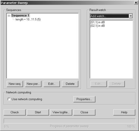Image resolution: width=139 pixels, height=131 pixels.
Task: Edit the selected result watch
Action: click(x=99, y=84)
